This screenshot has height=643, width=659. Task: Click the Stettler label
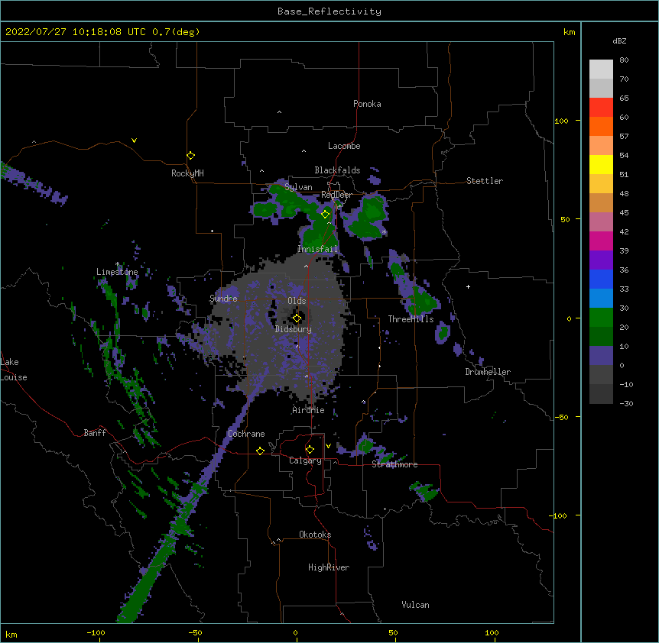pyautogui.click(x=484, y=181)
